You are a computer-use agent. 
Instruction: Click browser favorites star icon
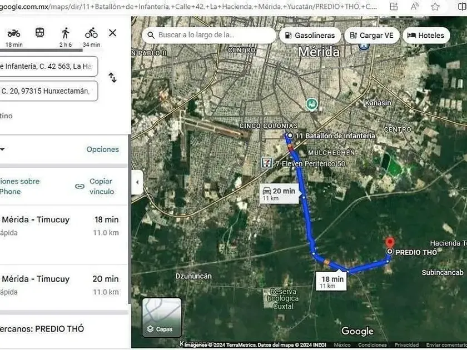[x=435, y=7]
